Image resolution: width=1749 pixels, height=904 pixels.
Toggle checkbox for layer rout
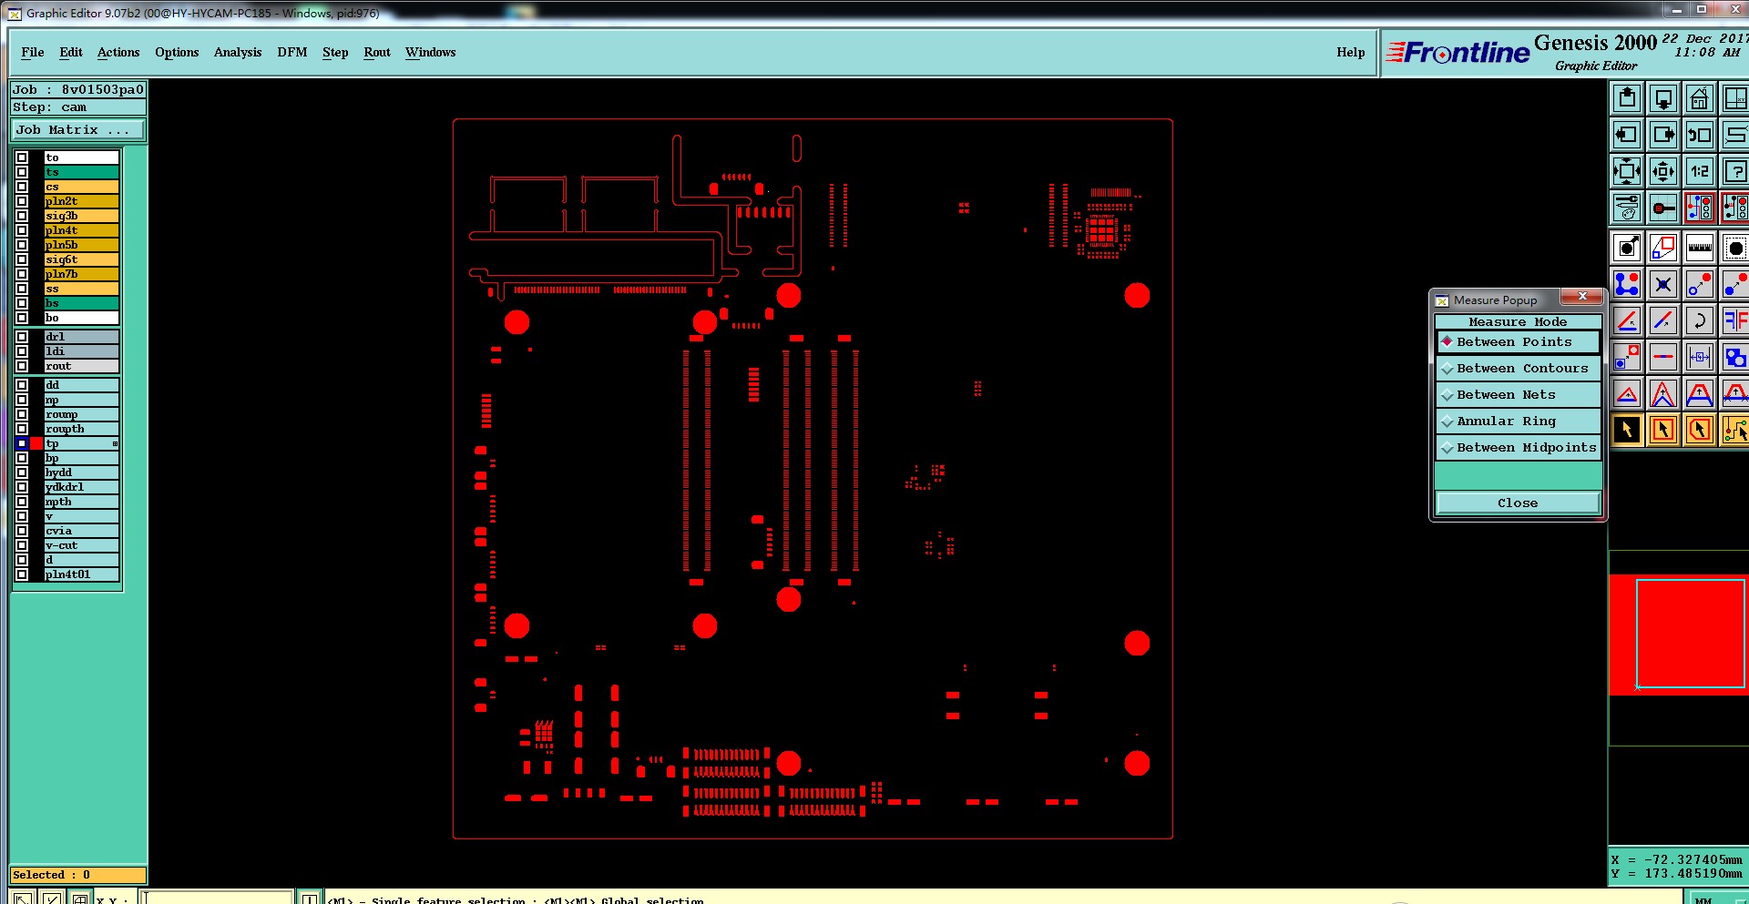(22, 366)
